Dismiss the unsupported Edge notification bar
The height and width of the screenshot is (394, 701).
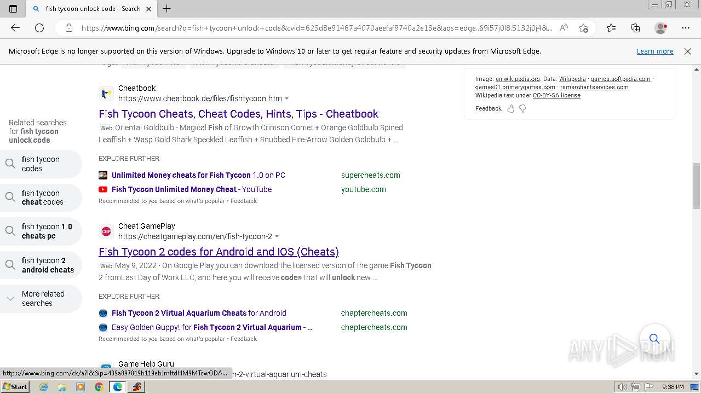coord(688,51)
